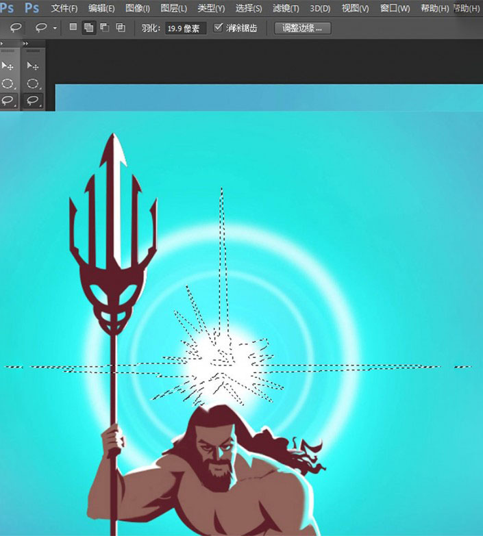This screenshot has width=483, height=536.
Task: Click the 羽化 feather value field
Action: tap(186, 28)
